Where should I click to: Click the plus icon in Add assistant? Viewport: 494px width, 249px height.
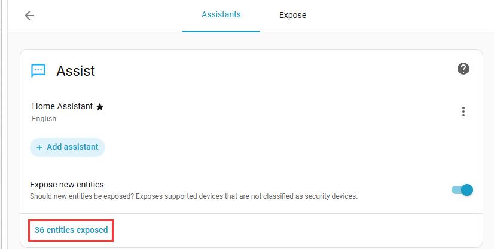pos(39,147)
